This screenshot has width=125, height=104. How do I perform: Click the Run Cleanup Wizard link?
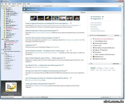[x=96, y=25]
